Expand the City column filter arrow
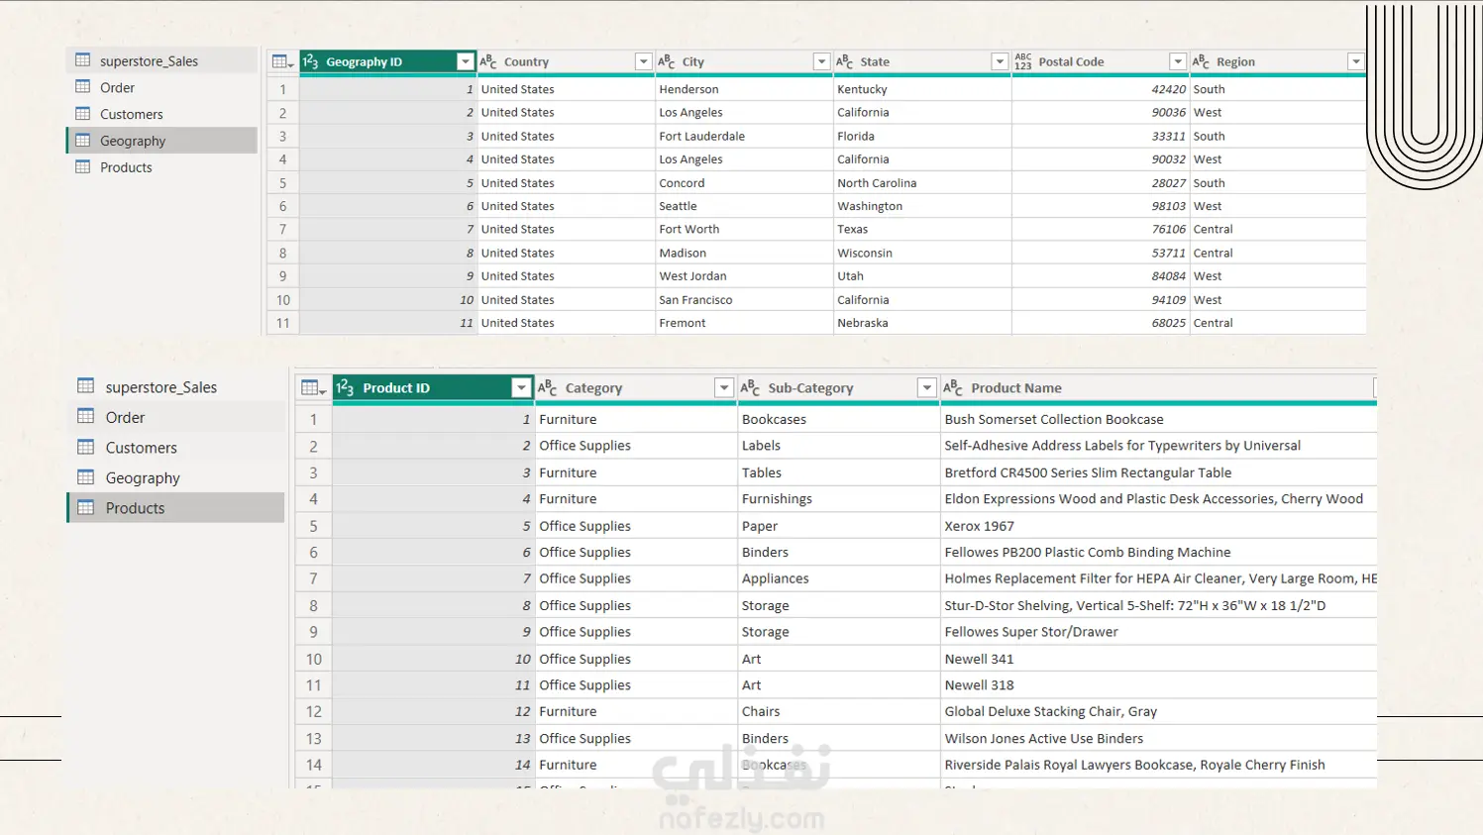 [x=821, y=61]
